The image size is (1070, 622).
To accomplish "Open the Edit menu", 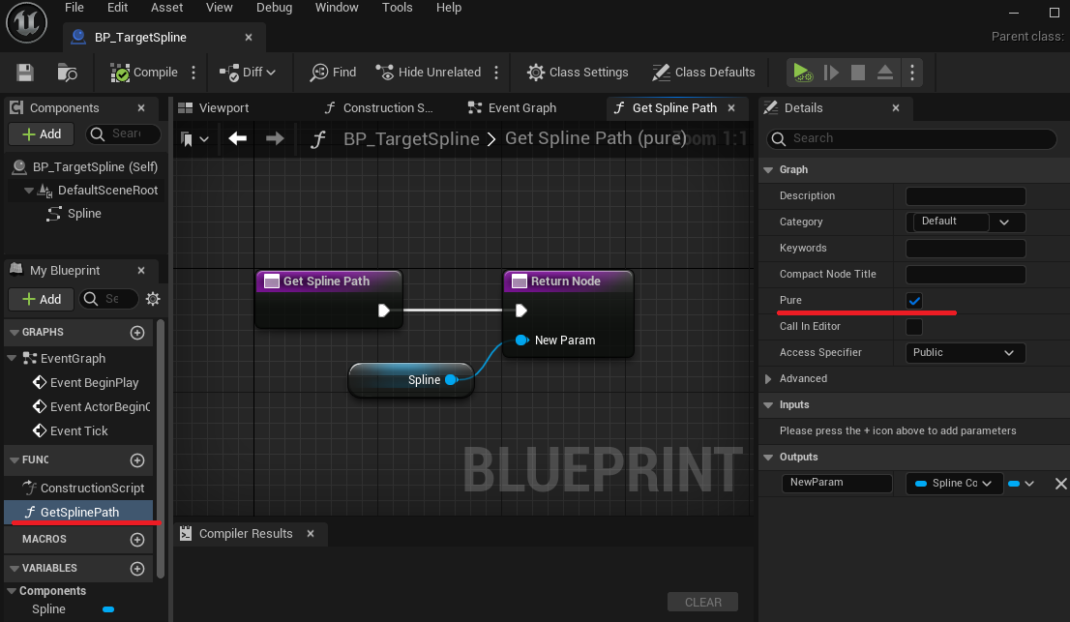I will point(117,8).
